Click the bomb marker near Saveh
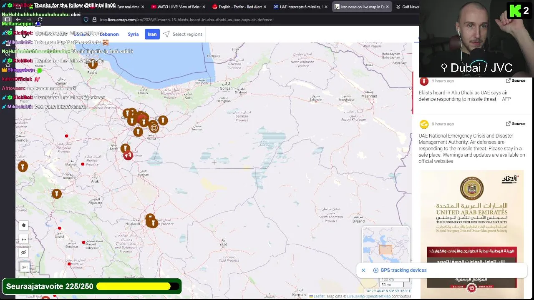Screen dimensions: 534x300 pyautogui.click(x=125, y=148)
